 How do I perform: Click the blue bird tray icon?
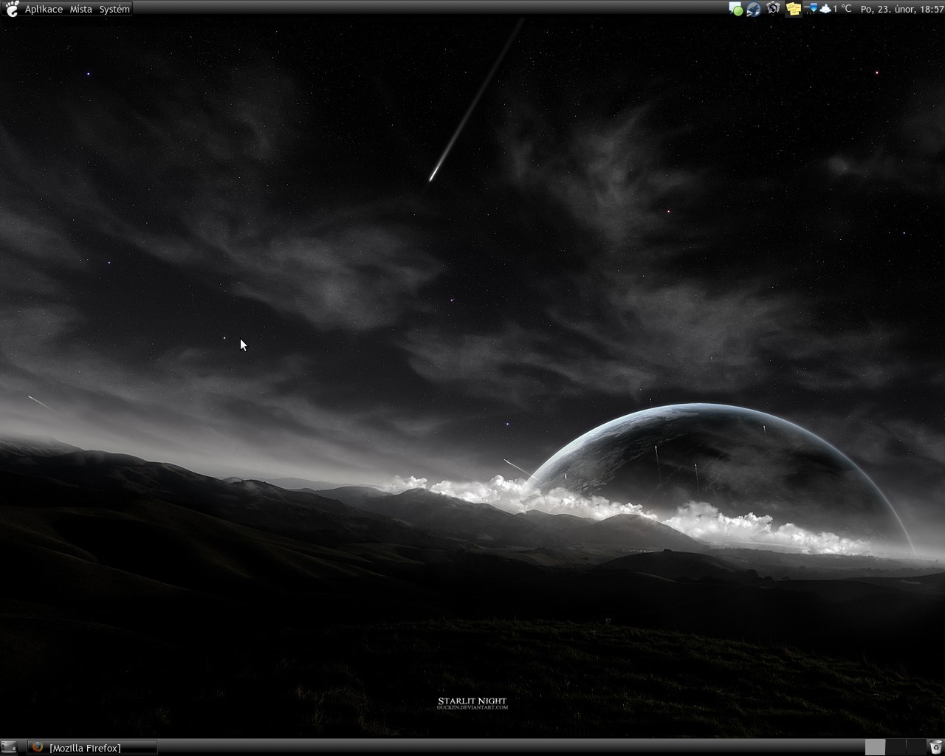click(754, 9)
